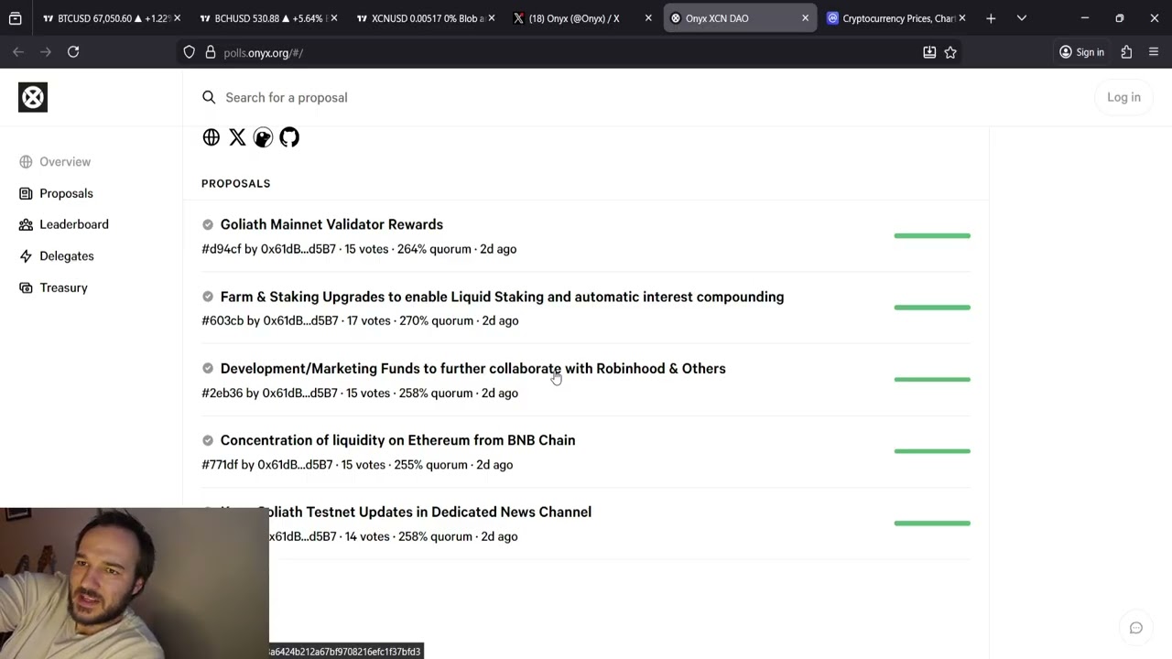
Task: Click the site padlock icon
Action: coord(211,52)
